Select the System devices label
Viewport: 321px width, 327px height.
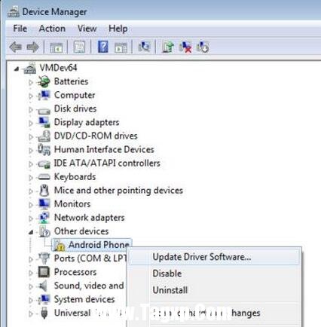tap(84, 299)
